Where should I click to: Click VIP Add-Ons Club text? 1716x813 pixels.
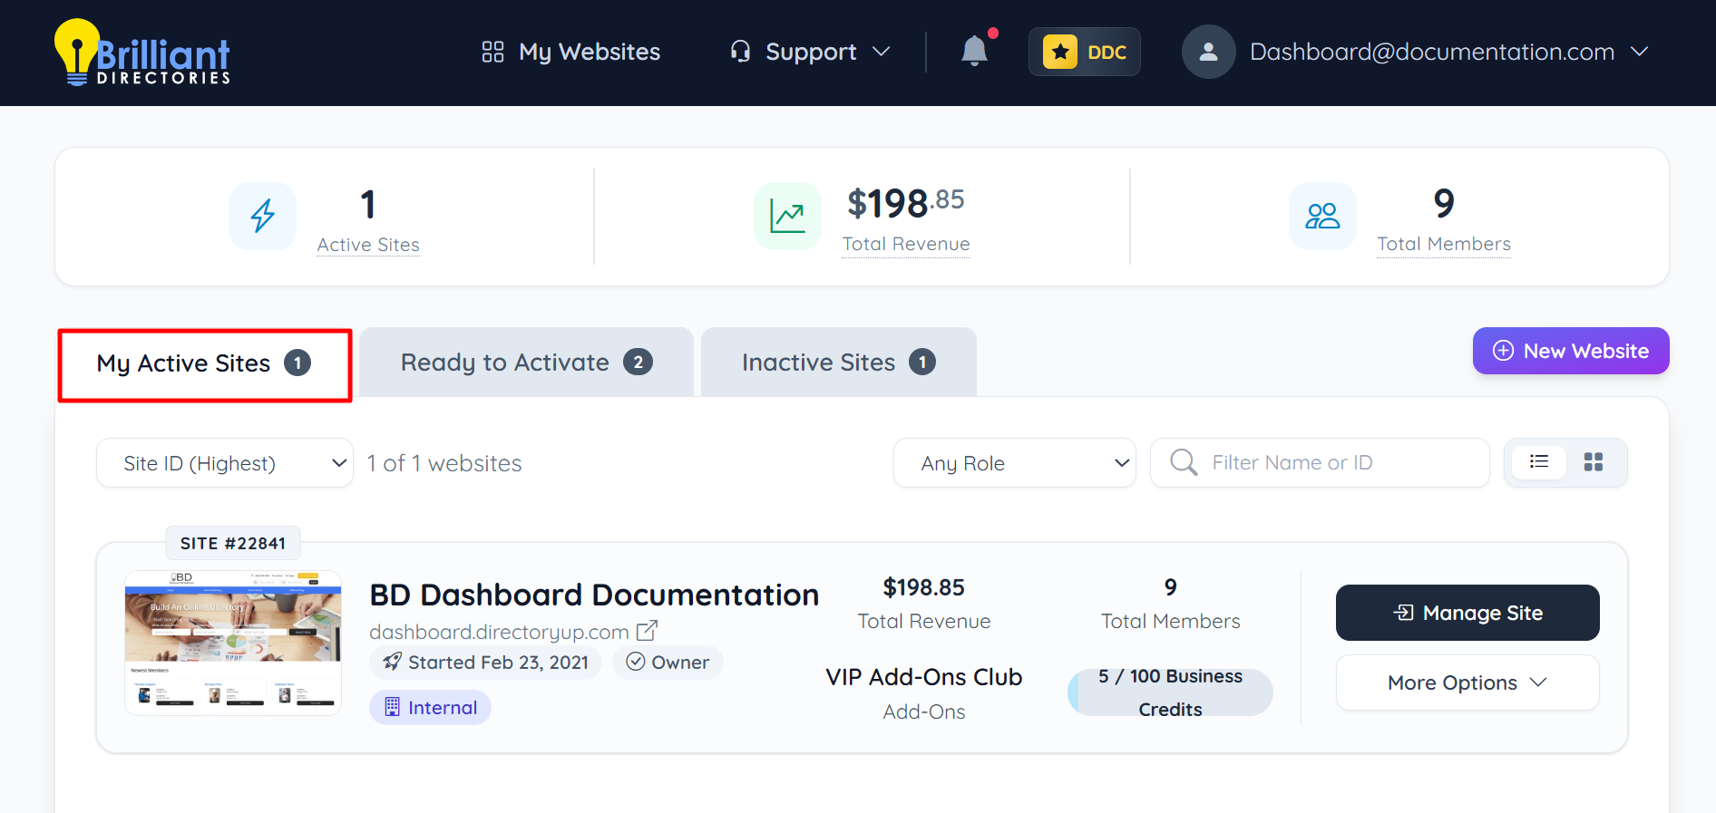click(x=924, y=677)
